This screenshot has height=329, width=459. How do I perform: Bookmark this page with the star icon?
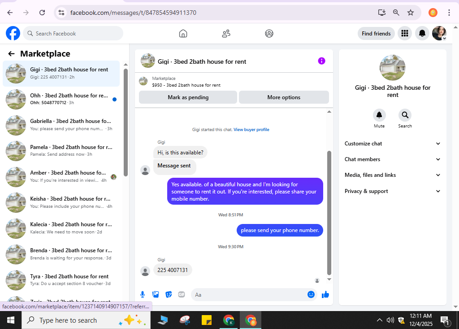(x=411, y=13)
